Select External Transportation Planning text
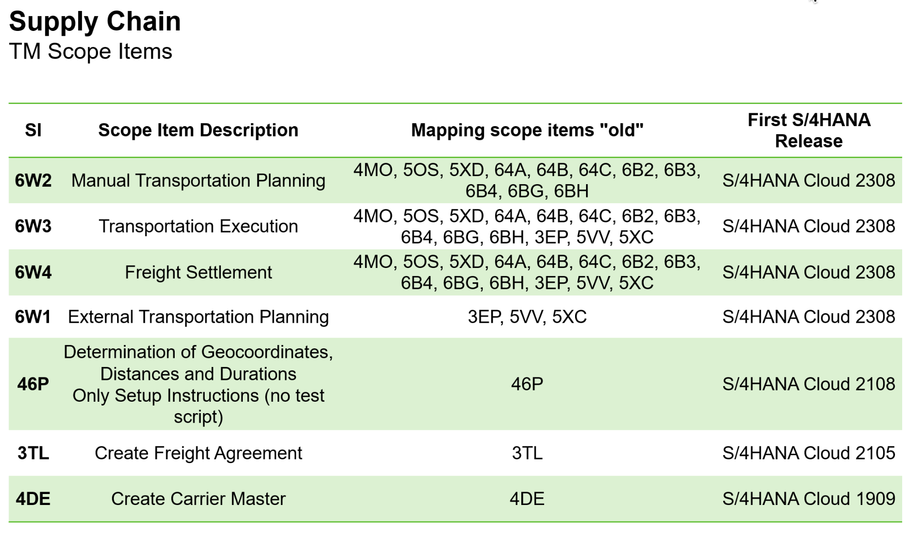Viewport: 915px width, 534px height. (x=199, y=317)
